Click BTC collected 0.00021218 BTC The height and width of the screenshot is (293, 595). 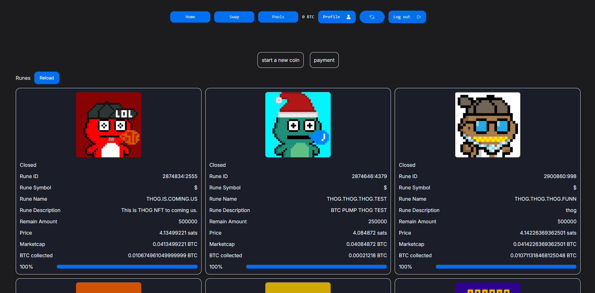[368, 255]
